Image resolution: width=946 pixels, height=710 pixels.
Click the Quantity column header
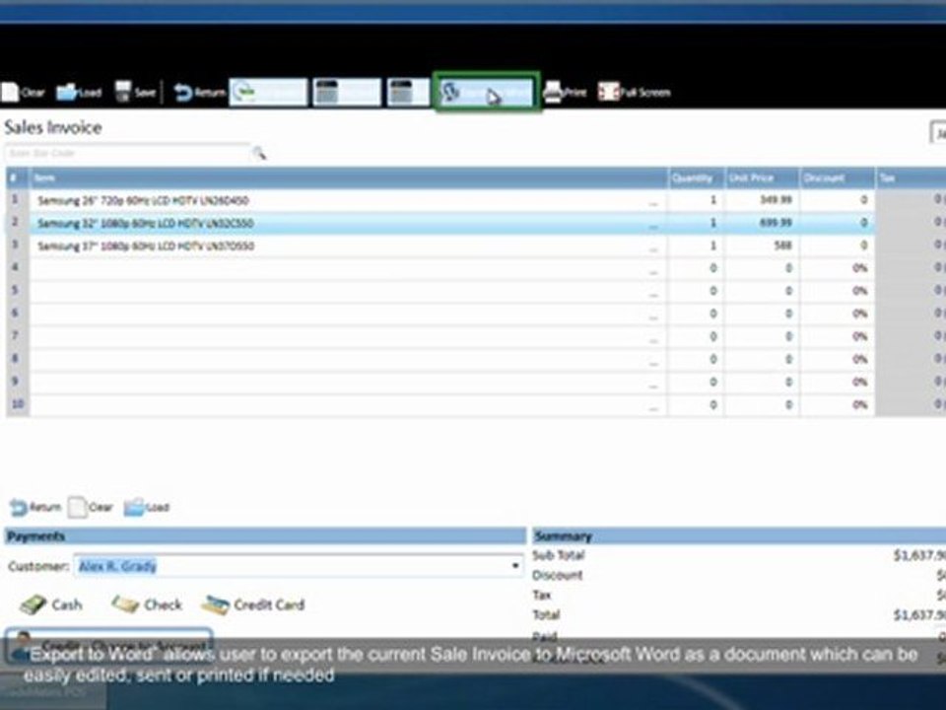pos(696,178)
